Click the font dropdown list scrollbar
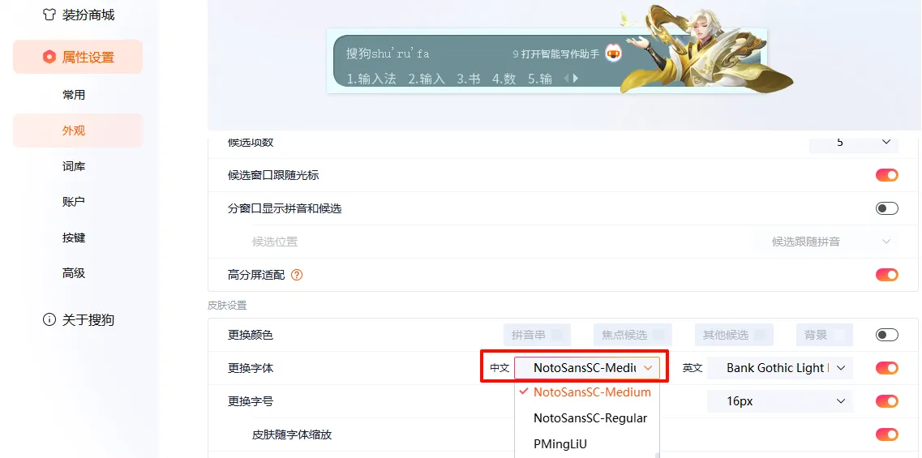The height and width of the screenshot is (458, 922). click(x=658, y=455)
